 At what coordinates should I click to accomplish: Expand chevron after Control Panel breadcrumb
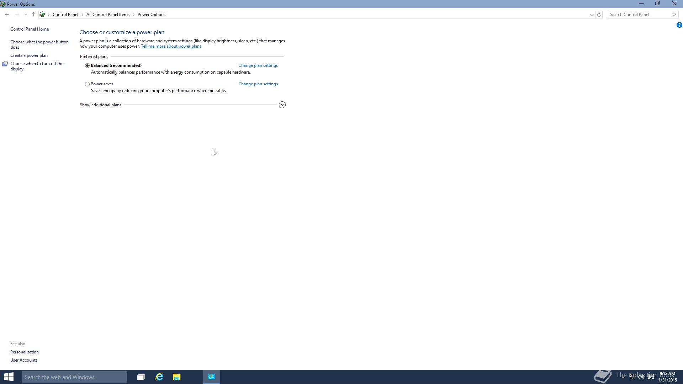coord(82,15)
